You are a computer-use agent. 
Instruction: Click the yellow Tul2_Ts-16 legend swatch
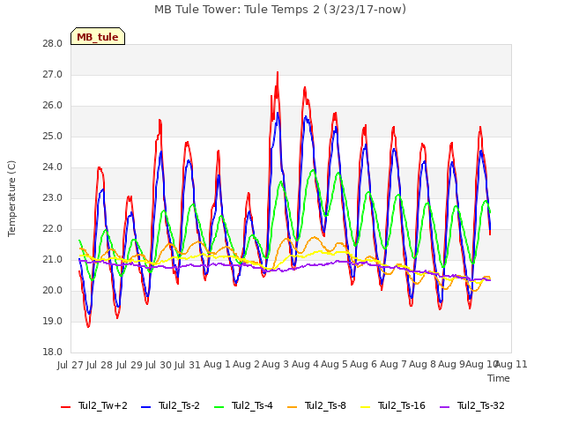click(x=365, y=407)
